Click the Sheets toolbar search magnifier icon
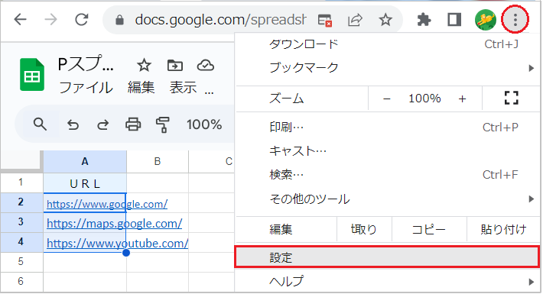Viewport: 543px width, 294px height. tap(40, 124)
